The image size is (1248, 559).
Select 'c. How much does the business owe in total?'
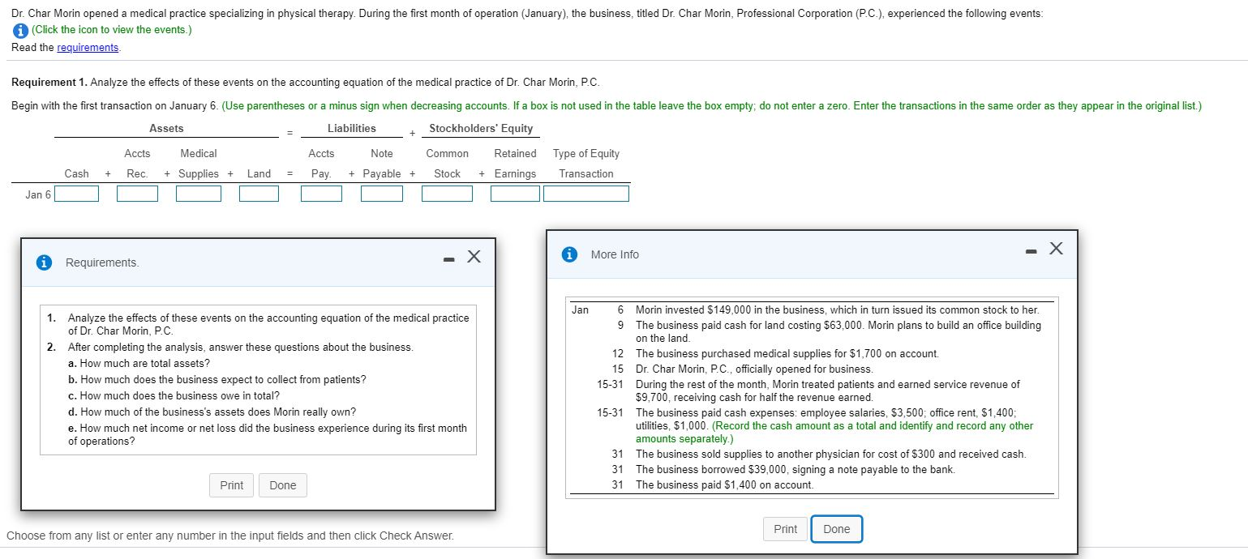[174, 395]
